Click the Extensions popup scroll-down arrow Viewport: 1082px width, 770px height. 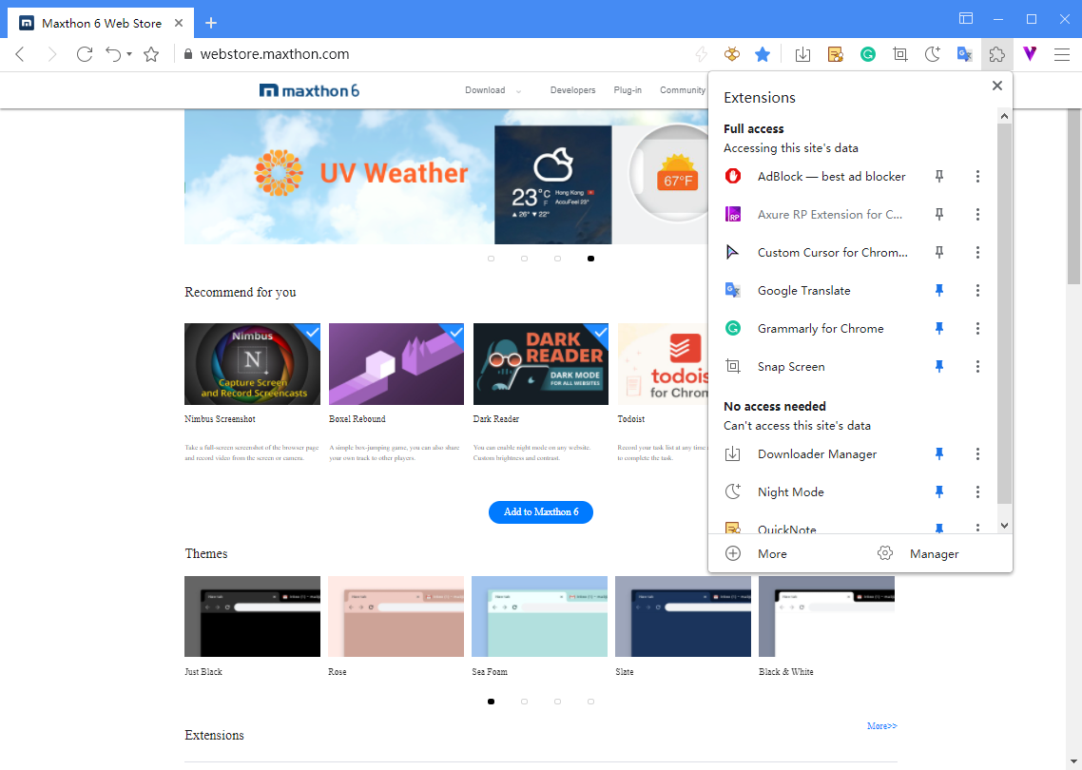point(1005,526)
